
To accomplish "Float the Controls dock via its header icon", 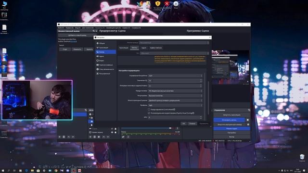I will pos(249,110).
